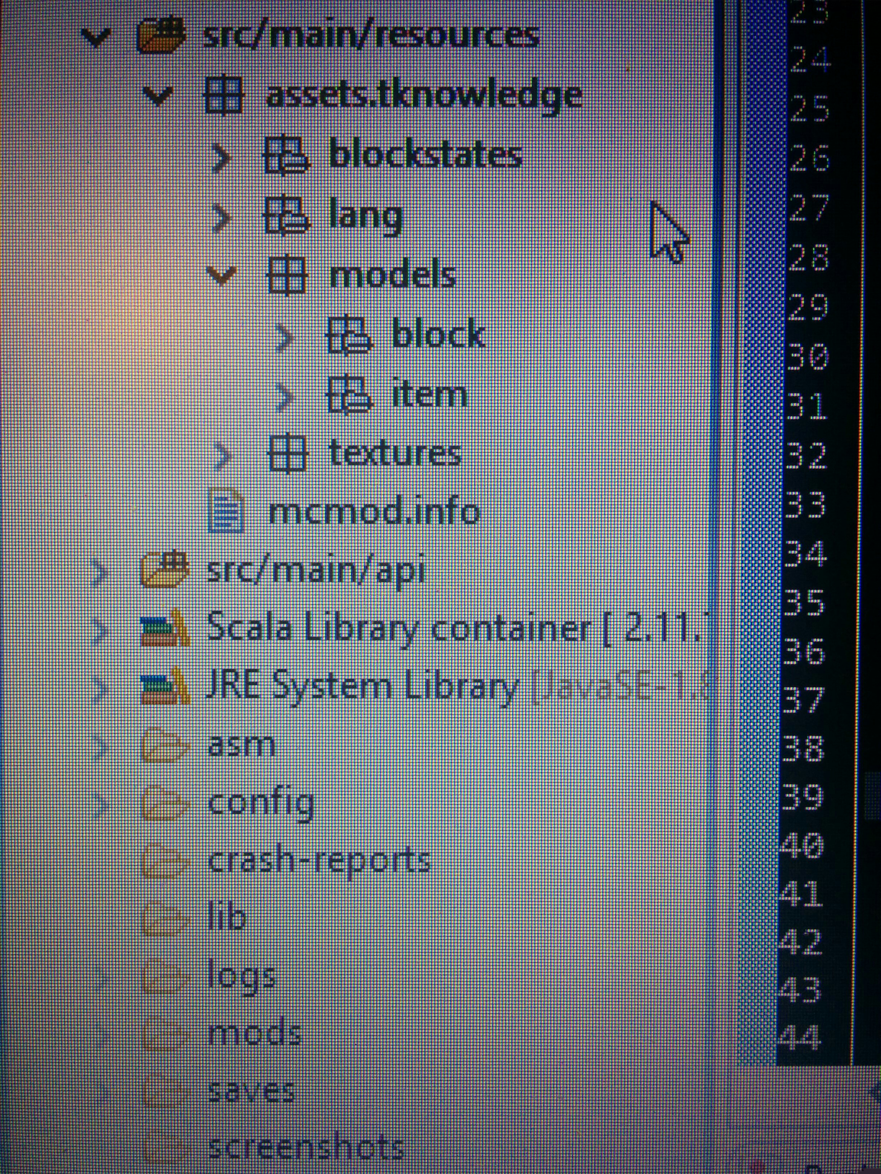Screen dimensions: 881x1174
Task: Collapse the assets.tknowledge package
Action: 158,96
